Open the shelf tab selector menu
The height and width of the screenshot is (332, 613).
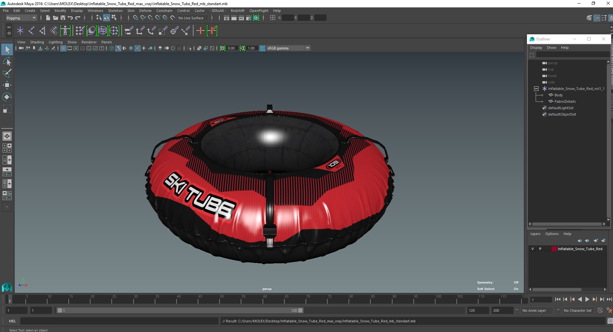click(9, 27)
